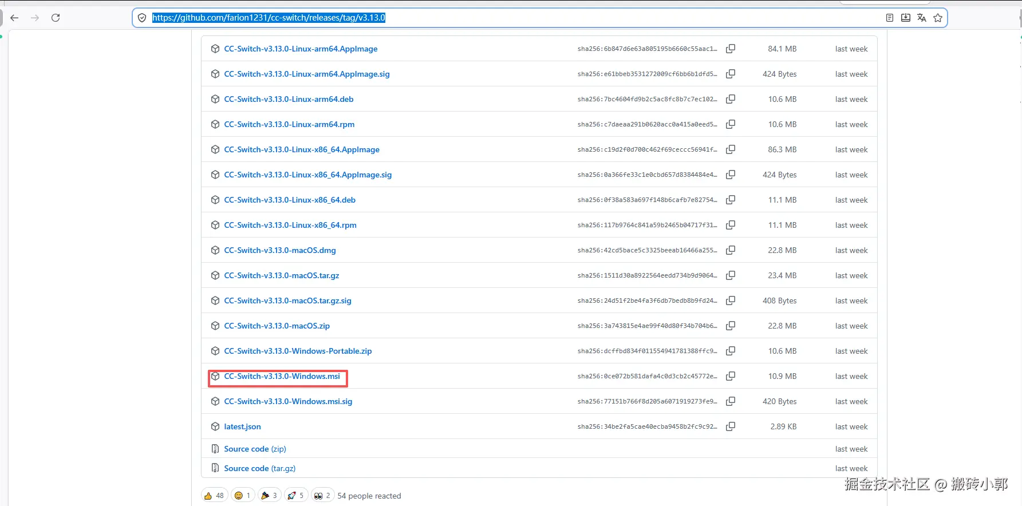Viewport: 1022px width, 506px height.
Task: Copy sha256 for Windows.msi
Action: click(731, 376)
